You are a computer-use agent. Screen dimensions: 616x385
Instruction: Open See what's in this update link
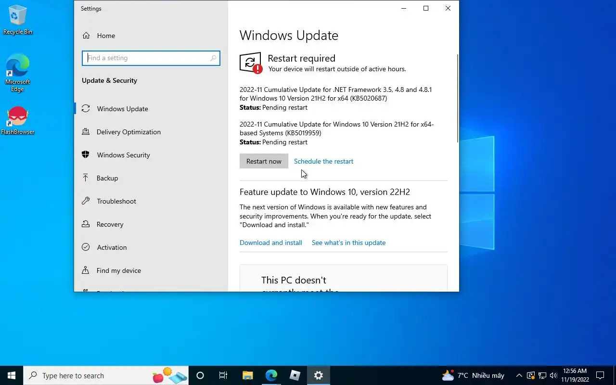[x=348, y=243]
